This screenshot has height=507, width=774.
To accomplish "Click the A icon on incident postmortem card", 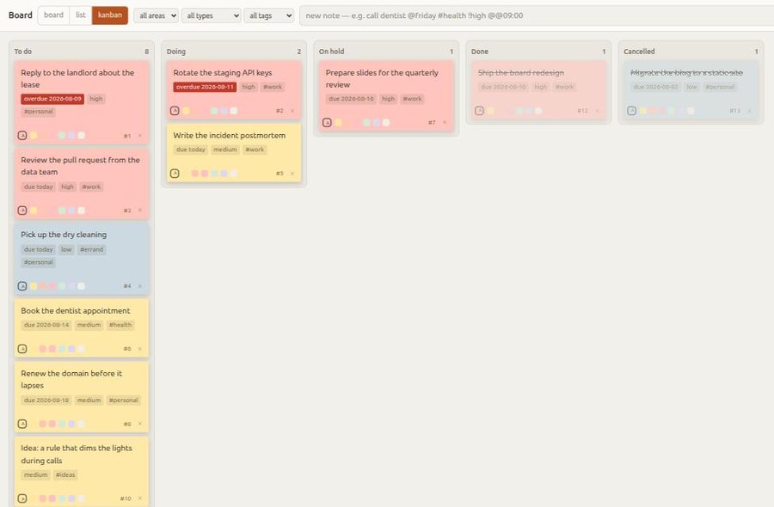I will (175, 173).
